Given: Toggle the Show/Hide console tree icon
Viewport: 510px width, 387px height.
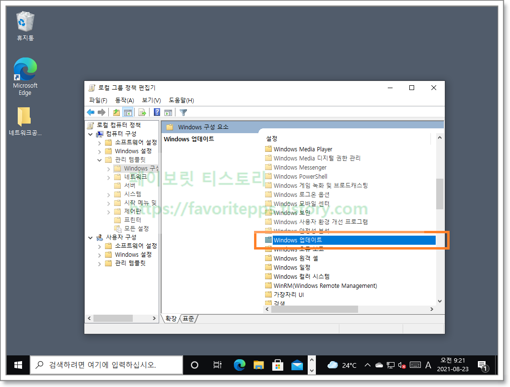Looking at the screenshot, I should (x=128, y=113).
